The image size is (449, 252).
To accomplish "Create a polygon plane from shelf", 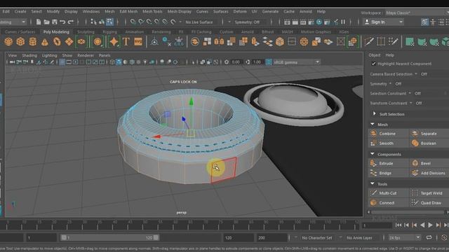I will click(x=69, y=42).
